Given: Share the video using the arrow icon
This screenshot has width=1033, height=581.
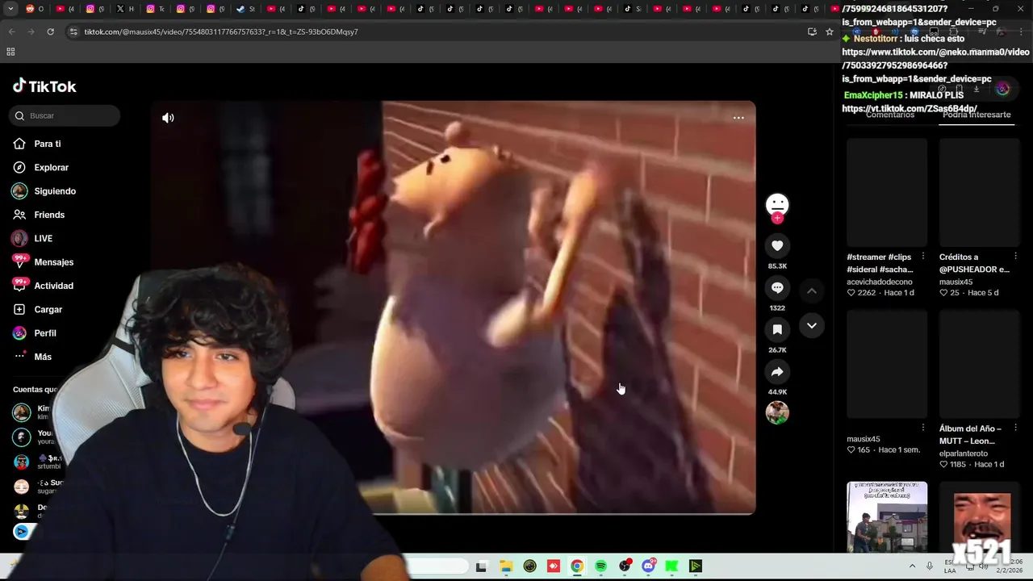Looking at the screenshot, I should (x=777, y=372).
